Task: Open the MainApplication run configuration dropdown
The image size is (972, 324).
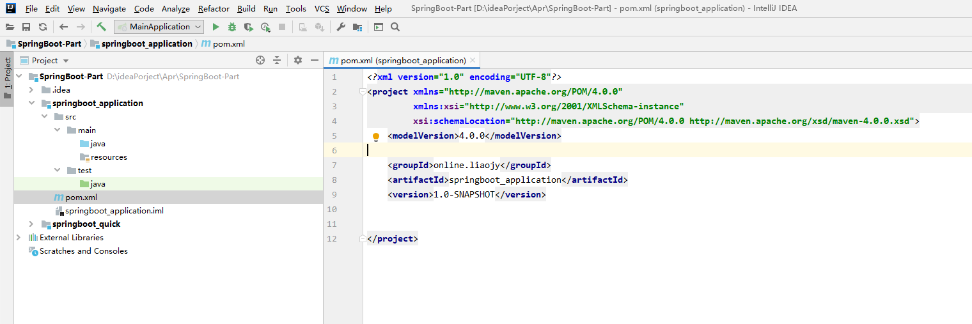Action: point(159,27)
